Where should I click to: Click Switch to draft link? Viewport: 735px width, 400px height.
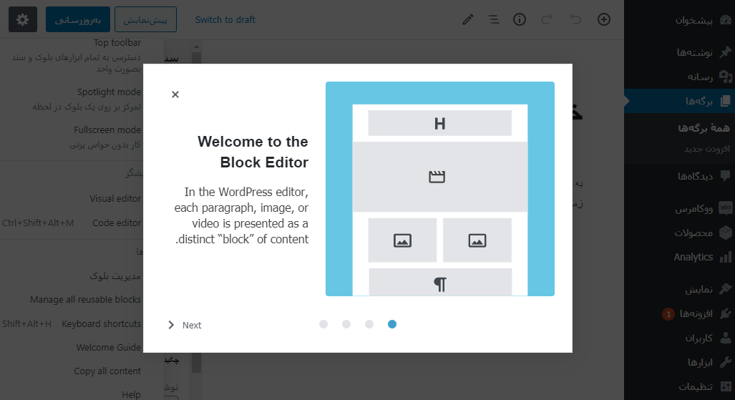[225, 20]
